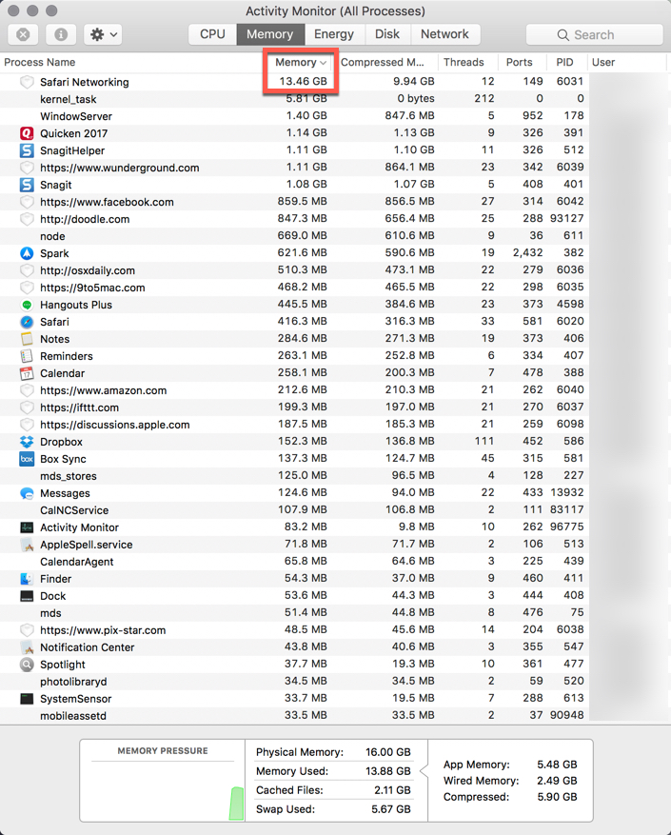This screenshot has height=835, width=671.
Task: Click the icon beside the Dock row
Action: [27, 596]
